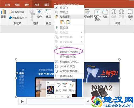Switch to the 视图 ribbon tab
Image resolution: width=134 pixels, height=108 pixels.
(17, 5)
